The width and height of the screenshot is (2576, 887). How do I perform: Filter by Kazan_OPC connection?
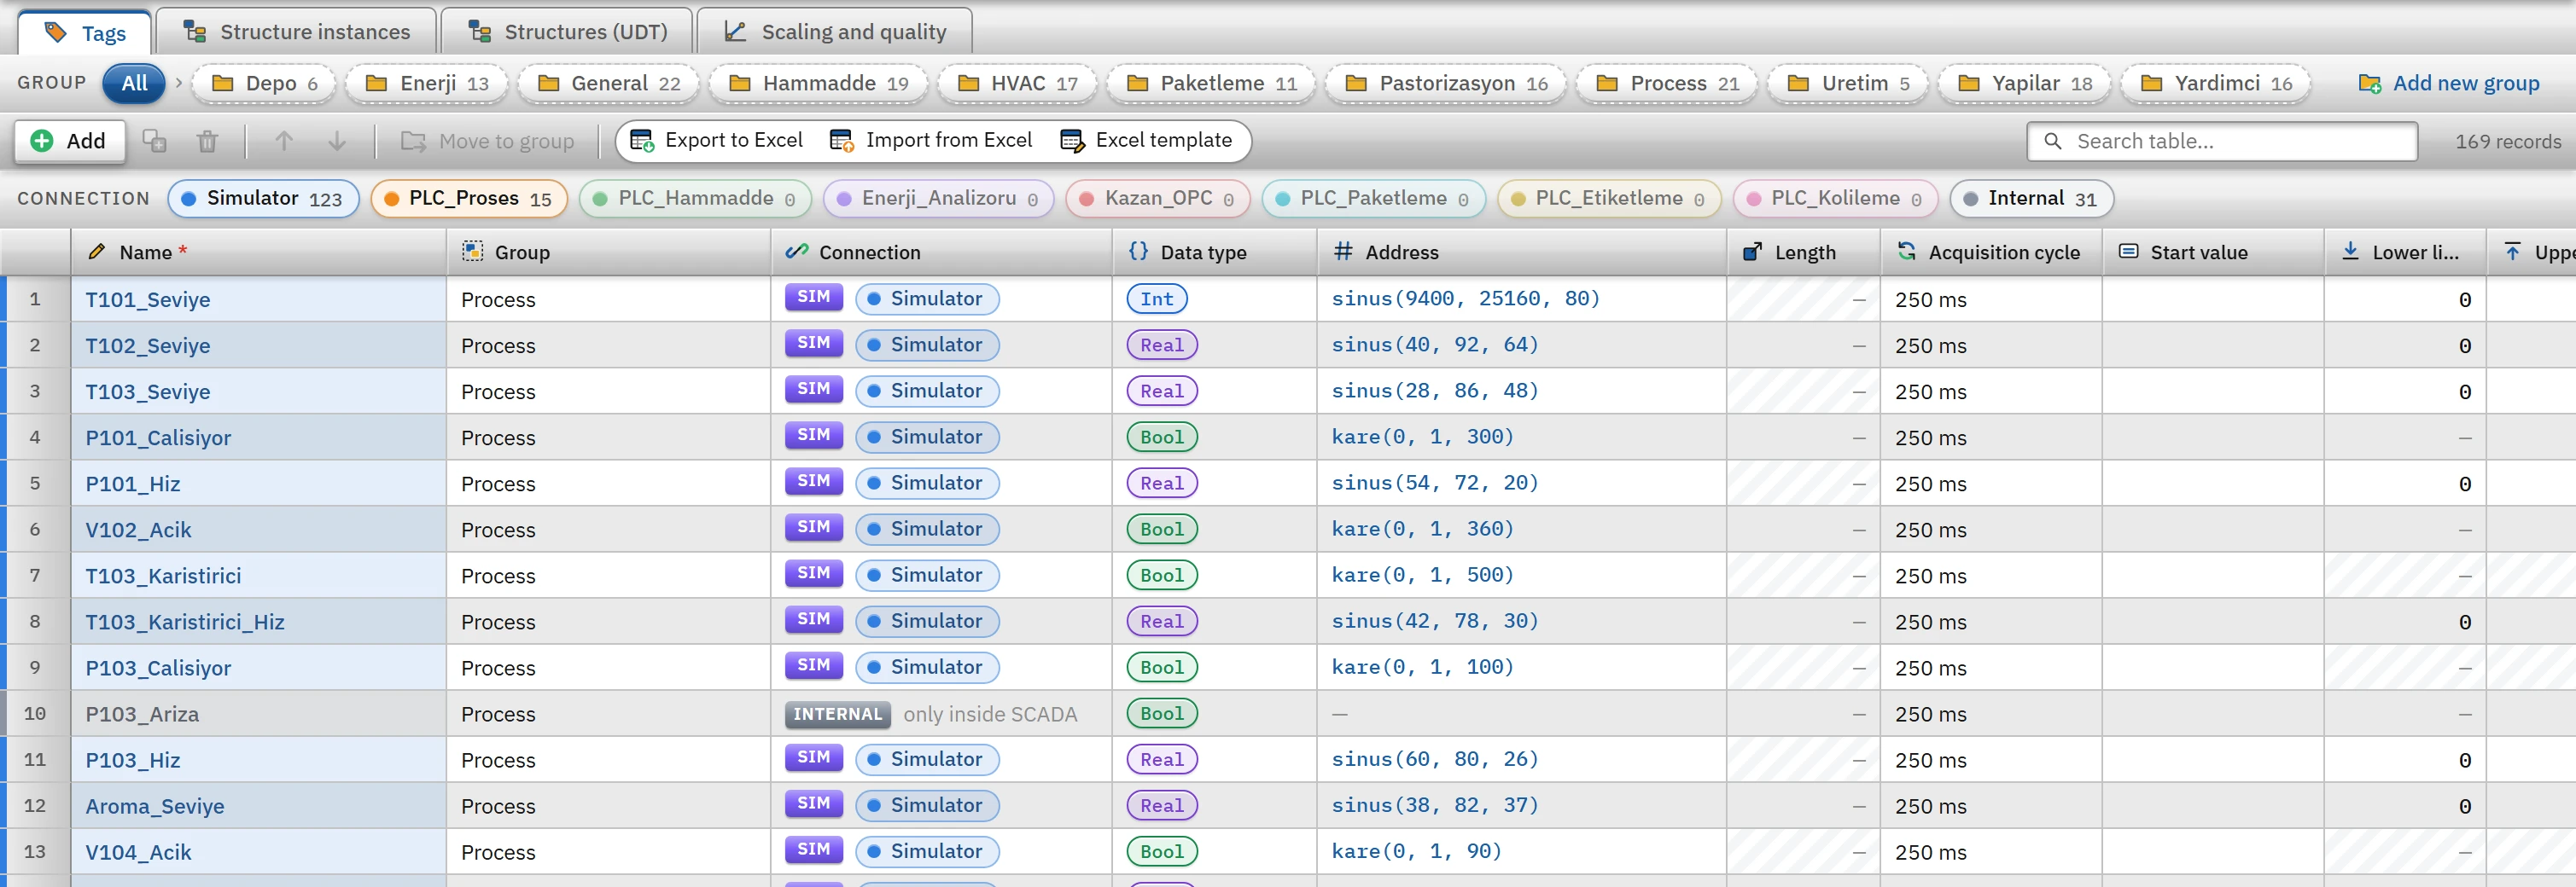(1158, 199)
